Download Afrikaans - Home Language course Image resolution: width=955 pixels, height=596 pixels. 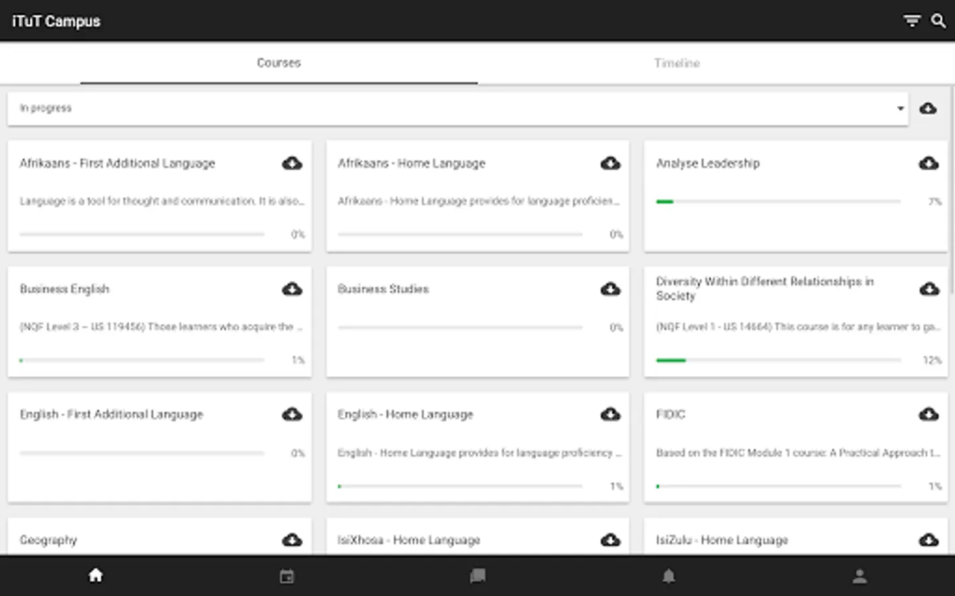(x=610, y=163)
